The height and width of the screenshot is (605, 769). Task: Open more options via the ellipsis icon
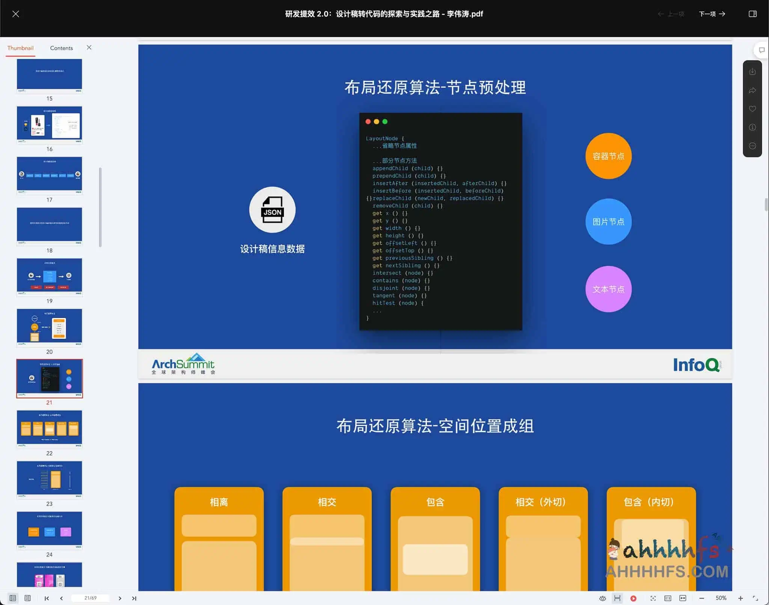[x=752, y=146]
